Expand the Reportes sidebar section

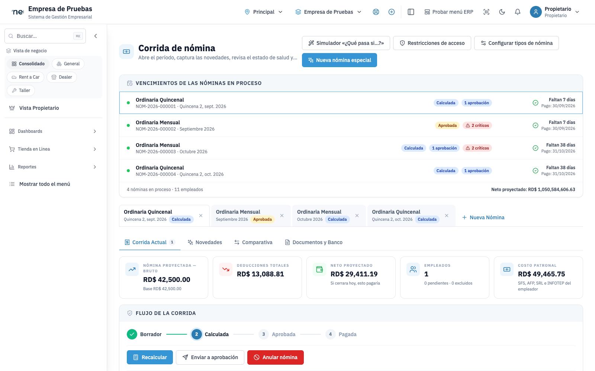[x=53, y=167]
